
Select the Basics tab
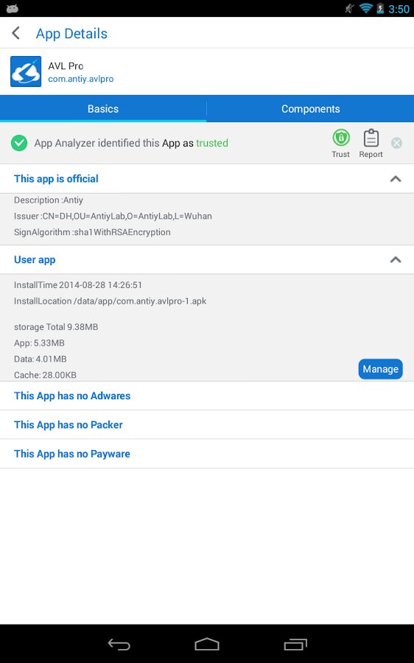click(103, 109)
